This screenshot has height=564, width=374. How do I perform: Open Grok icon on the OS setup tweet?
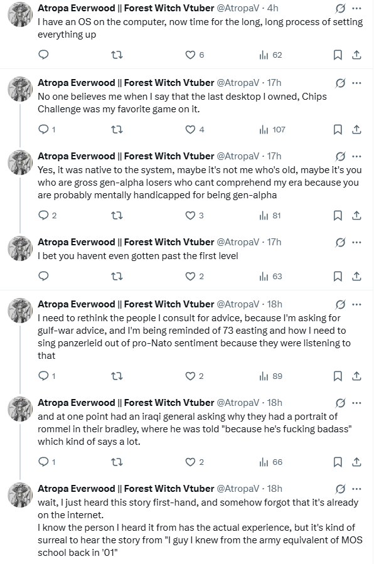click(x=340, y=8)
